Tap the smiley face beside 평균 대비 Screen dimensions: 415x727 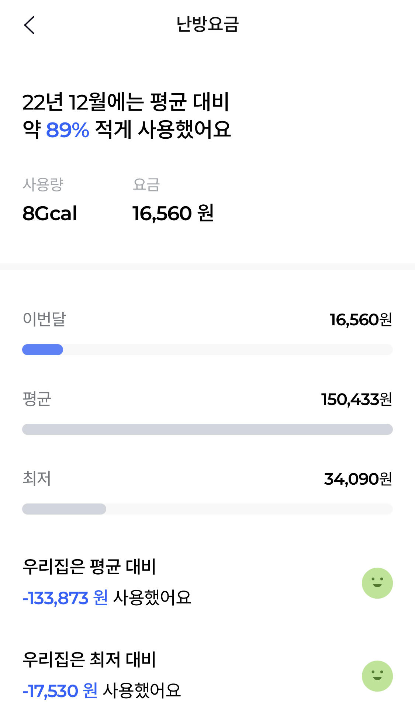[x=377, y=583]
